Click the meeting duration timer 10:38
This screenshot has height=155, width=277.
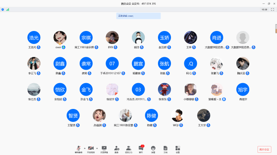[x=264, y=9]
